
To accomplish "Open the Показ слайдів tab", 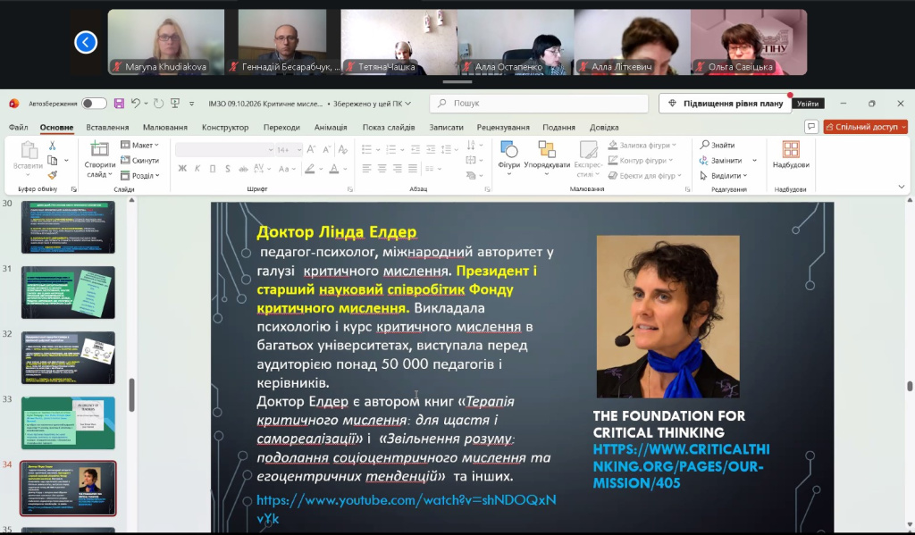I will pyautogui.click(x=389, y=127).
